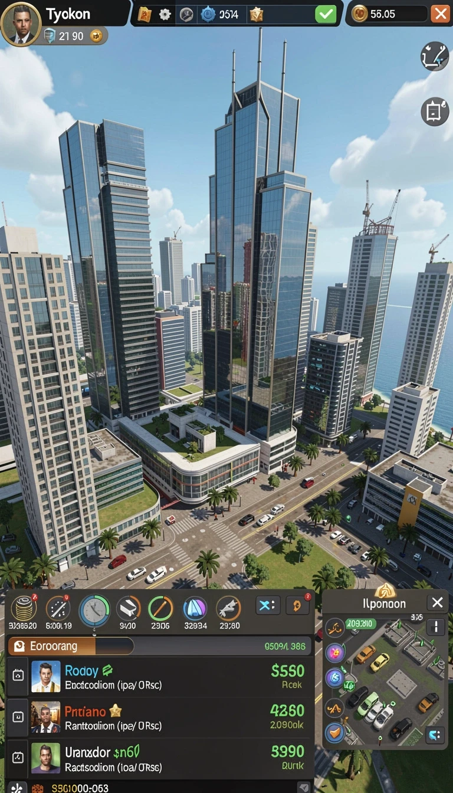Image resolution: width=453 pixels, height=793 pixels.
Task: Select the steel block resource icon labeled 9/30
Action: (128, 608)
